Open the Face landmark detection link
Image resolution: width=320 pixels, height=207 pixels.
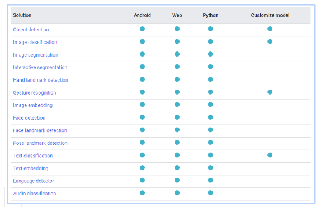40,130
